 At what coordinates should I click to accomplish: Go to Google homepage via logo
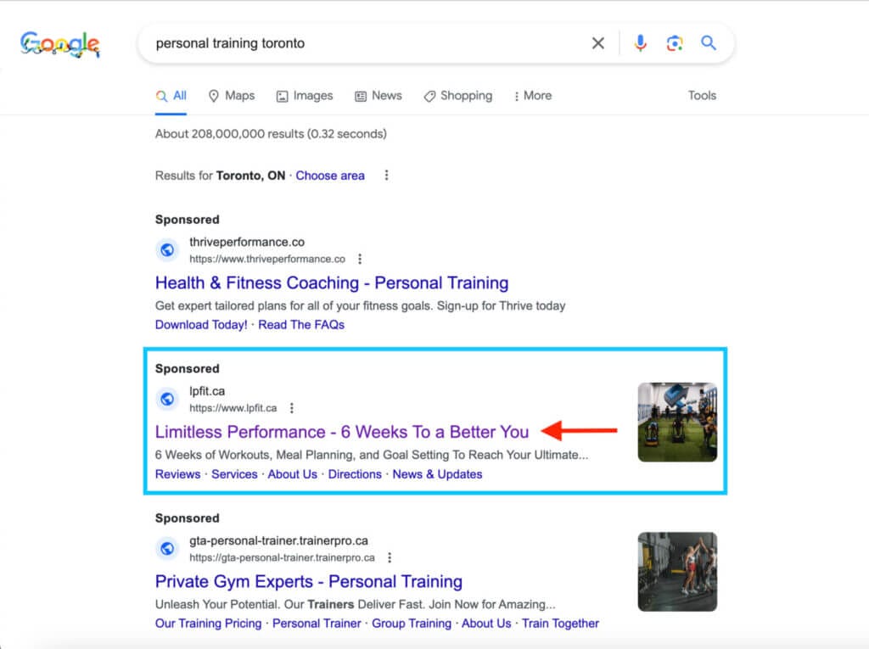(x=60, y=44)
